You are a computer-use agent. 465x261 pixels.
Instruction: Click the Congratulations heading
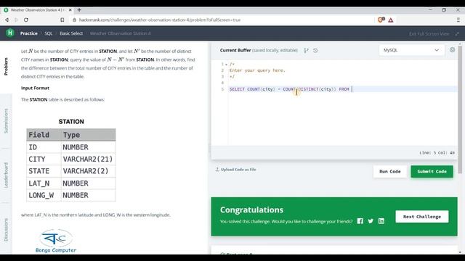(x=251, y=210)
